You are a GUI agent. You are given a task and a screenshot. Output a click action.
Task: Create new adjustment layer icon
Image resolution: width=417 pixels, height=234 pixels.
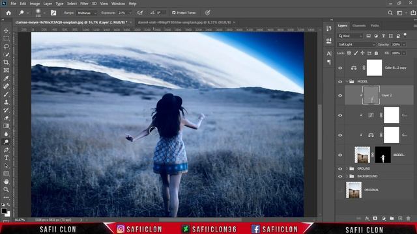[x=384, y=218]
